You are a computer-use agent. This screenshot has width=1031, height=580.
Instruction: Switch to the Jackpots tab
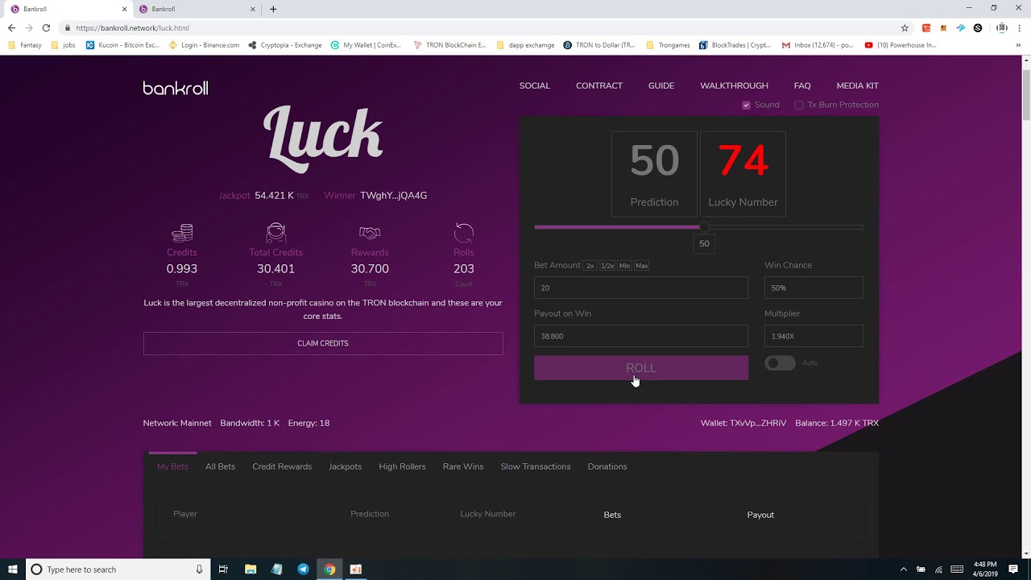(345, 466)
